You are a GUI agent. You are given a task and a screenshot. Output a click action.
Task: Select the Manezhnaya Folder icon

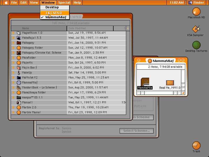[x=19, y=93]
